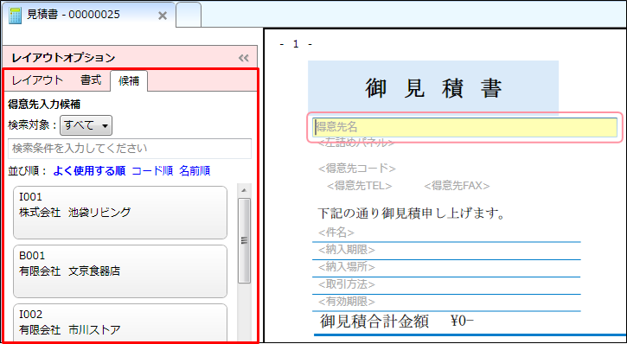Click the <得意先TEL> placeholder
Image resolution: width=627 pixels, height=344 pixels.
click(360, 186)
